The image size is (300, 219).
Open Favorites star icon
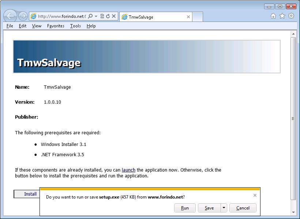[282, 16]
